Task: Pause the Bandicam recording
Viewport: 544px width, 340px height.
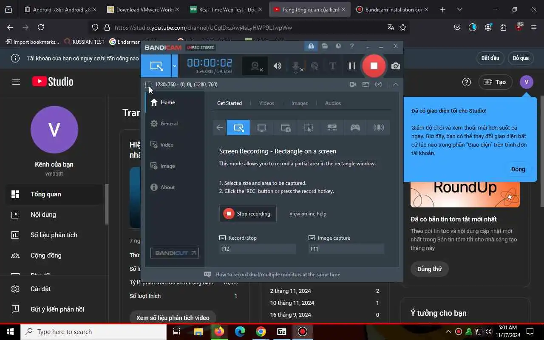Action: click(352, 66)
